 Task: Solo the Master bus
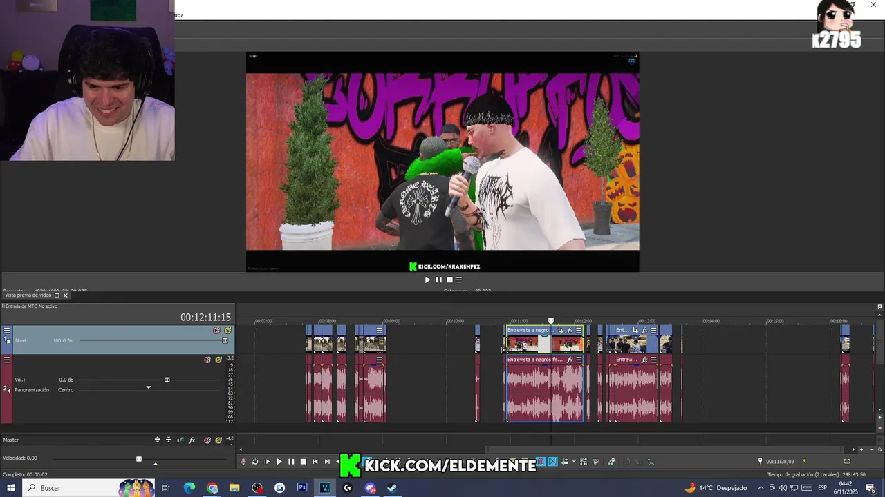tap(218, 440)
